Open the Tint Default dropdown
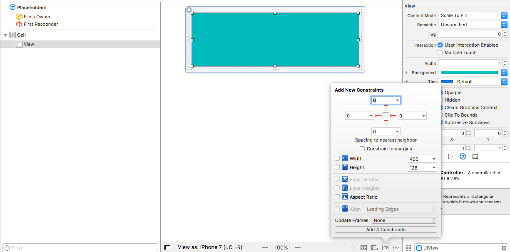 [x=480, y=82]
